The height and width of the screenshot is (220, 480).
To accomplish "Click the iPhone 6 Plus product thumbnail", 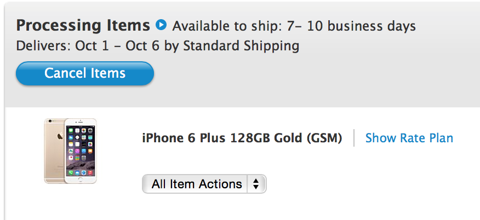I will 70,150.
